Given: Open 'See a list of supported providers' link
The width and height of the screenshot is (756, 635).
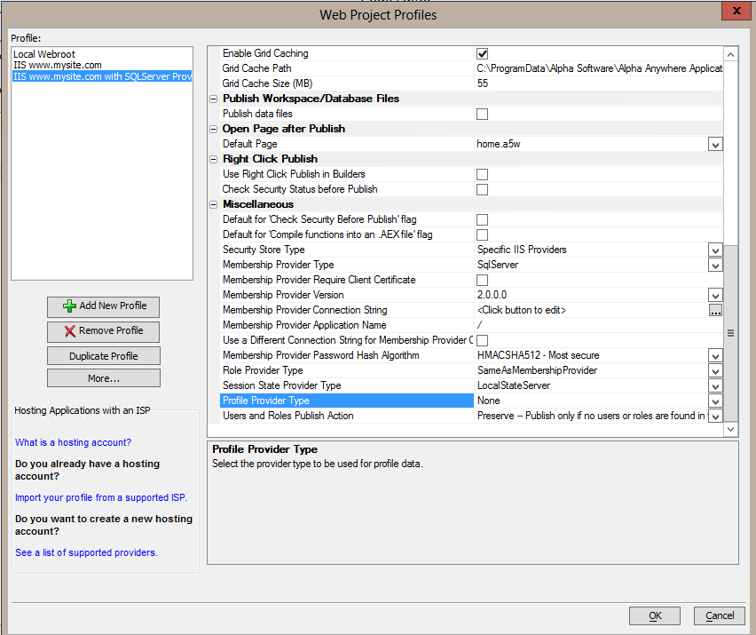Looking at the screenshot, I should pyautogui.click(x=86, y=552).
